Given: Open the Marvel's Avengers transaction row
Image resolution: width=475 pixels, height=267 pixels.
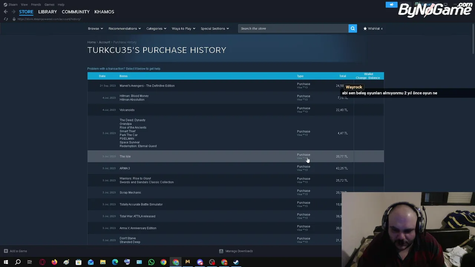Looking at the screenshot, I should tap(236, 86).
